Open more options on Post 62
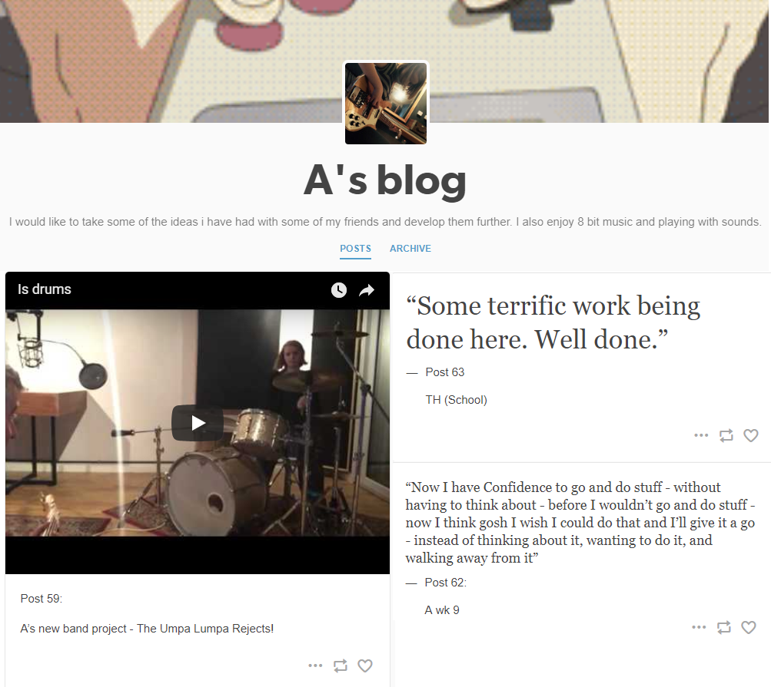This screenshot has height=687, width=771. coord(699,627)
